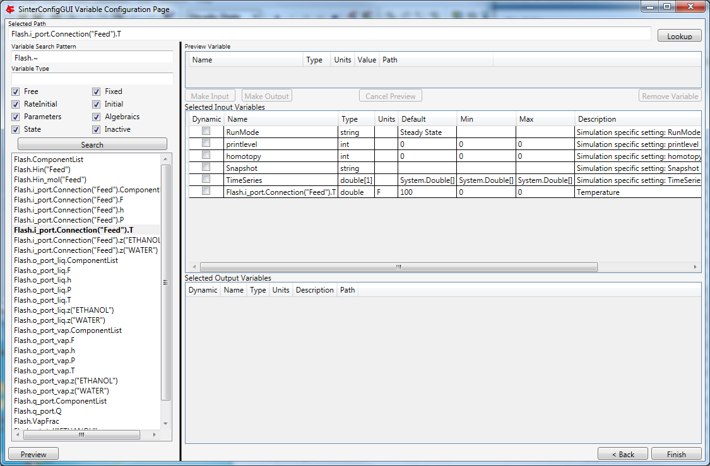
Task: Click the Steady State default cell
Action: pyautogui.click(x=427, y=132)
